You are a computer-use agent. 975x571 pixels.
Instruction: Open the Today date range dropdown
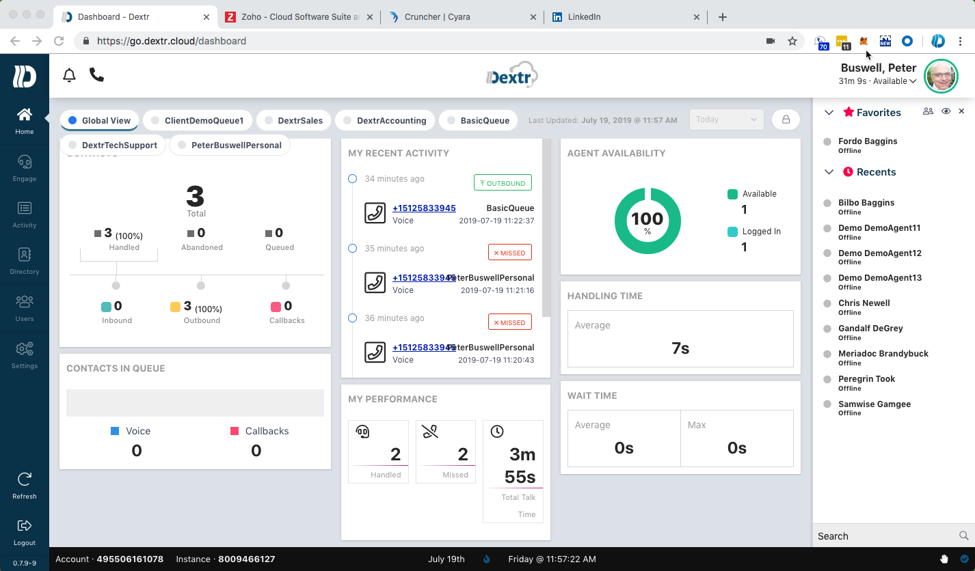pyautogui.click(x=726, y=120)
